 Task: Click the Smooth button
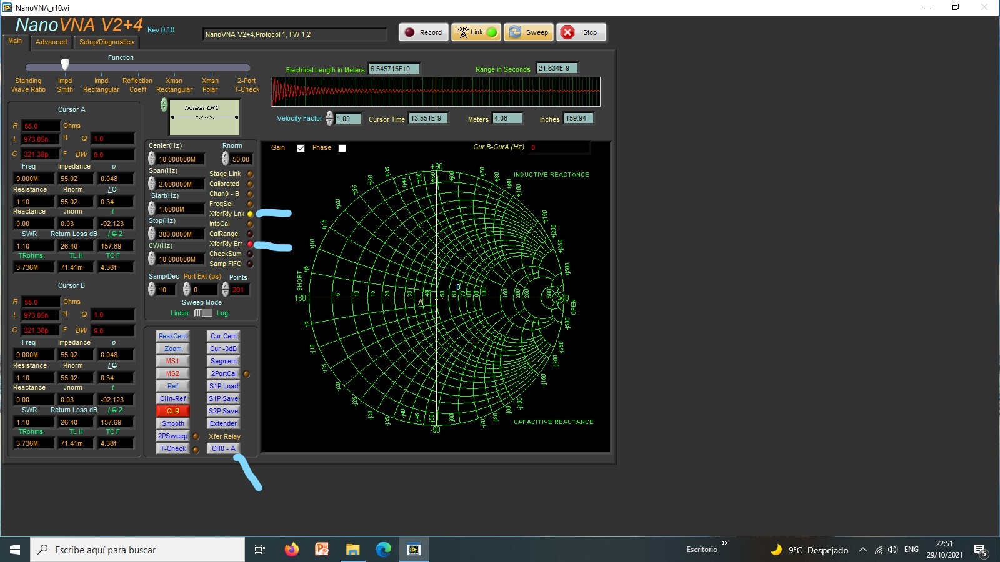click(172, 423)
